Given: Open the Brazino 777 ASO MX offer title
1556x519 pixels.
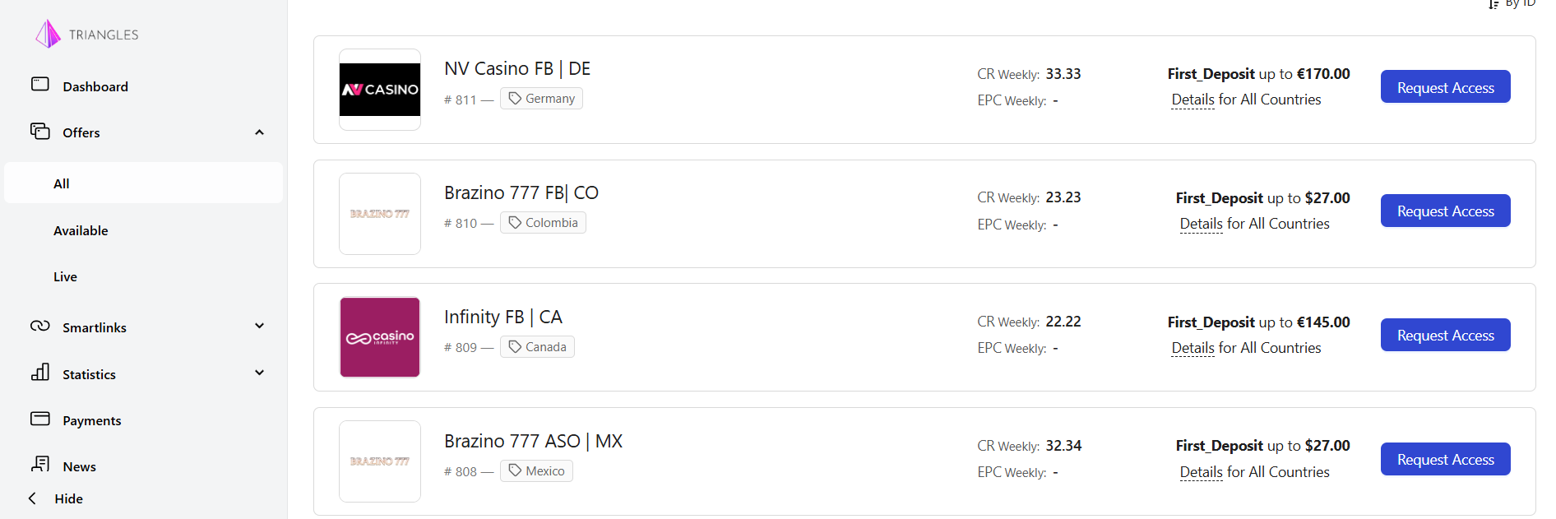Looking at the screenshot, I should point(533,441).
